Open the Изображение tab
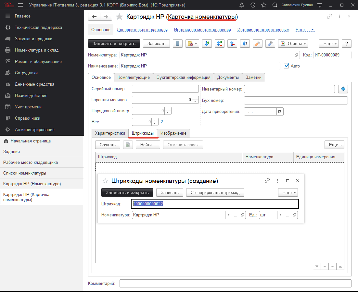 [173, 133]
